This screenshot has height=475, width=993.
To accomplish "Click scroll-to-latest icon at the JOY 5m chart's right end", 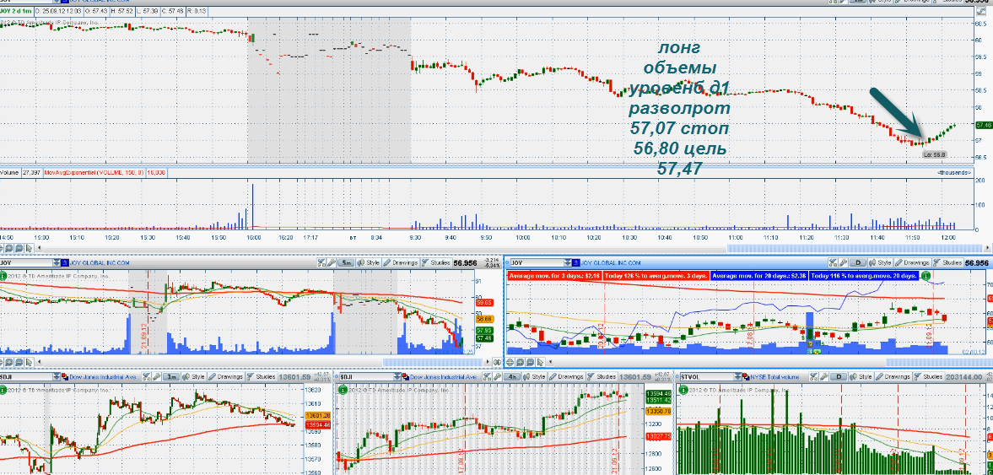I will 496,362.
